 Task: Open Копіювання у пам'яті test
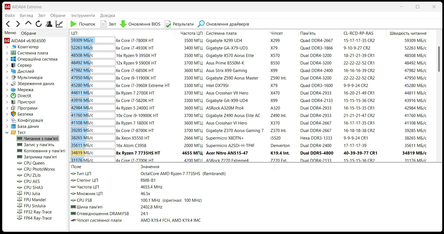tap(44, 151)
